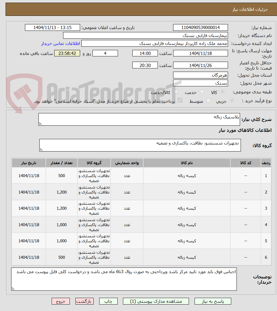Click the پاسخ به نیاز button

click(x=213, y=301)
